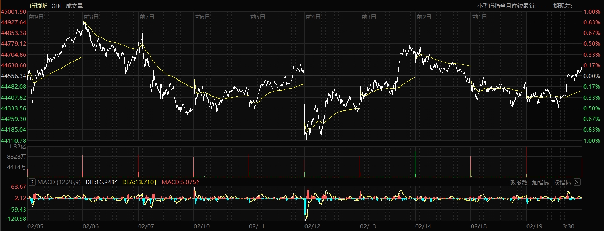The height and width of the screenshot is (231, 604).
Task: Click the DIF value readout in MACD header
Action: point(102,182)
